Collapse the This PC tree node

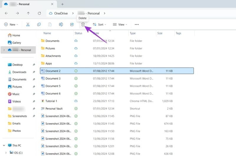tap(4, 145)
